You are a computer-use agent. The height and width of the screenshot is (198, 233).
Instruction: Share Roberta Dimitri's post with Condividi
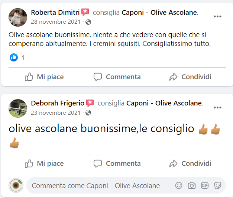[x=190, y=77]
